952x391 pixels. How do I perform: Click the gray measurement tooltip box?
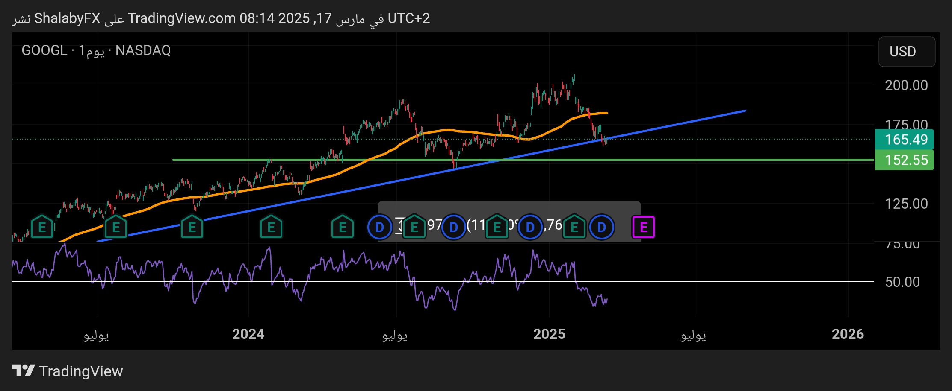(x=509, y=221)
